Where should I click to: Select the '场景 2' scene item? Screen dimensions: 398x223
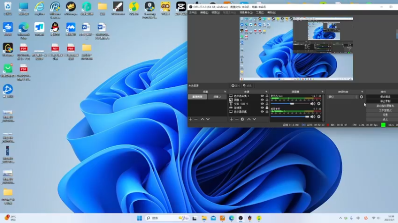coord(217,97)
